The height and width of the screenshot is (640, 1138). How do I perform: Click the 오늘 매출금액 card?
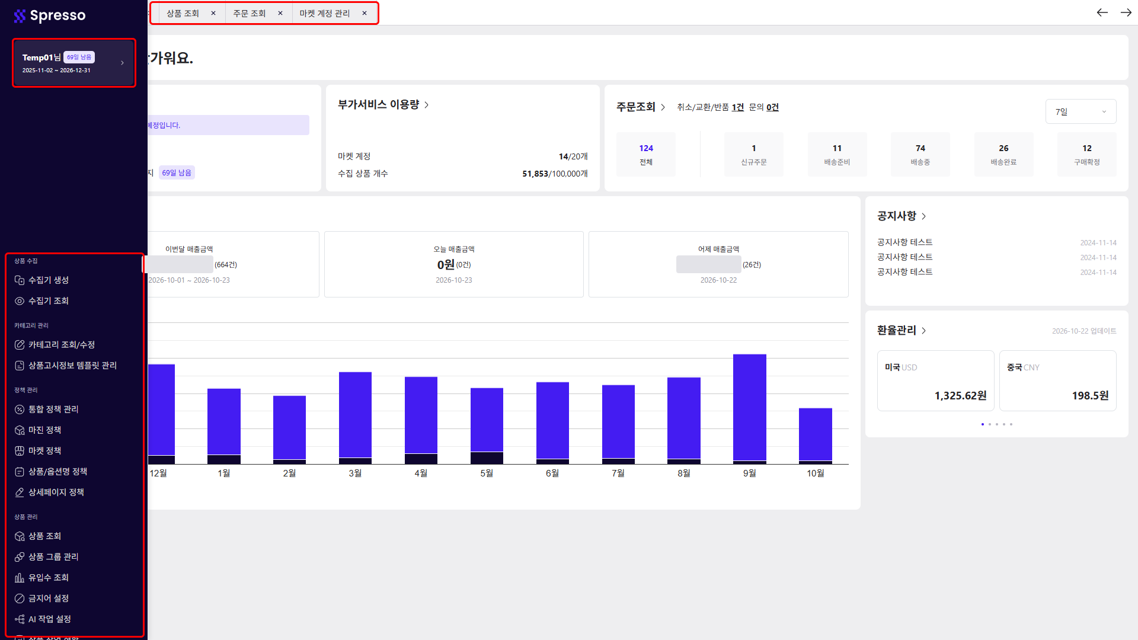[454, 264]
